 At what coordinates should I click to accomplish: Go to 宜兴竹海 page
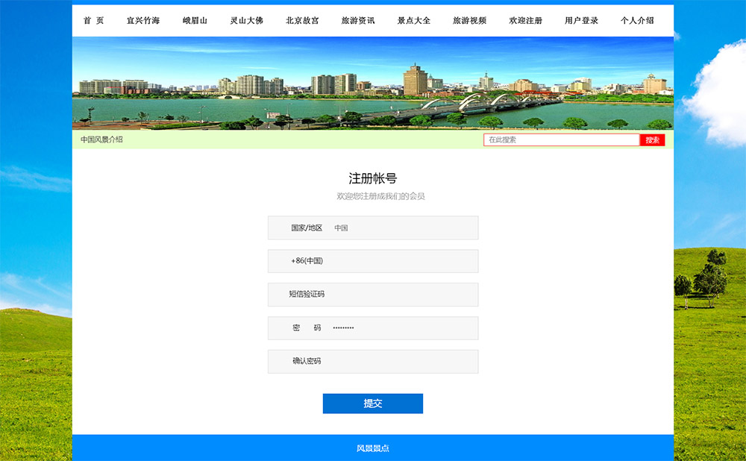143,20
